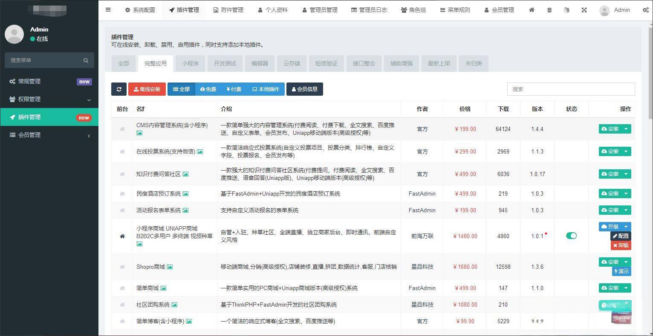Install CMS内容管理系统 plugin
The width and height of the screenshot is (653, 336).
[x=610, y=129]
